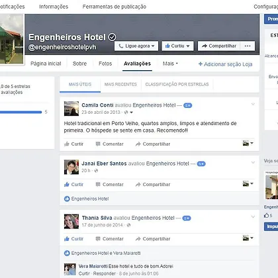Comment on Camila Conti's review

(109, 144)
